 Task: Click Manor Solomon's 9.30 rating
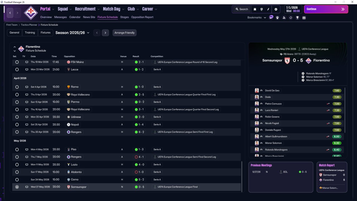coord(337,143)
